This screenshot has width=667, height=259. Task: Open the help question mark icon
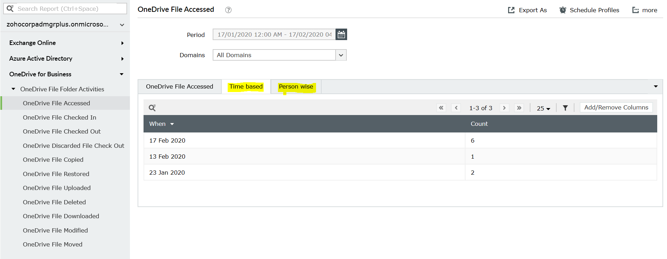[228, 10]
